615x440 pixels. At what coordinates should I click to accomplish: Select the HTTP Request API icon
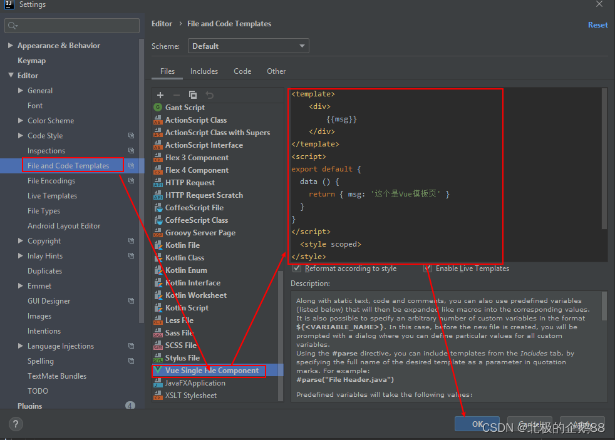pos(158,183)
